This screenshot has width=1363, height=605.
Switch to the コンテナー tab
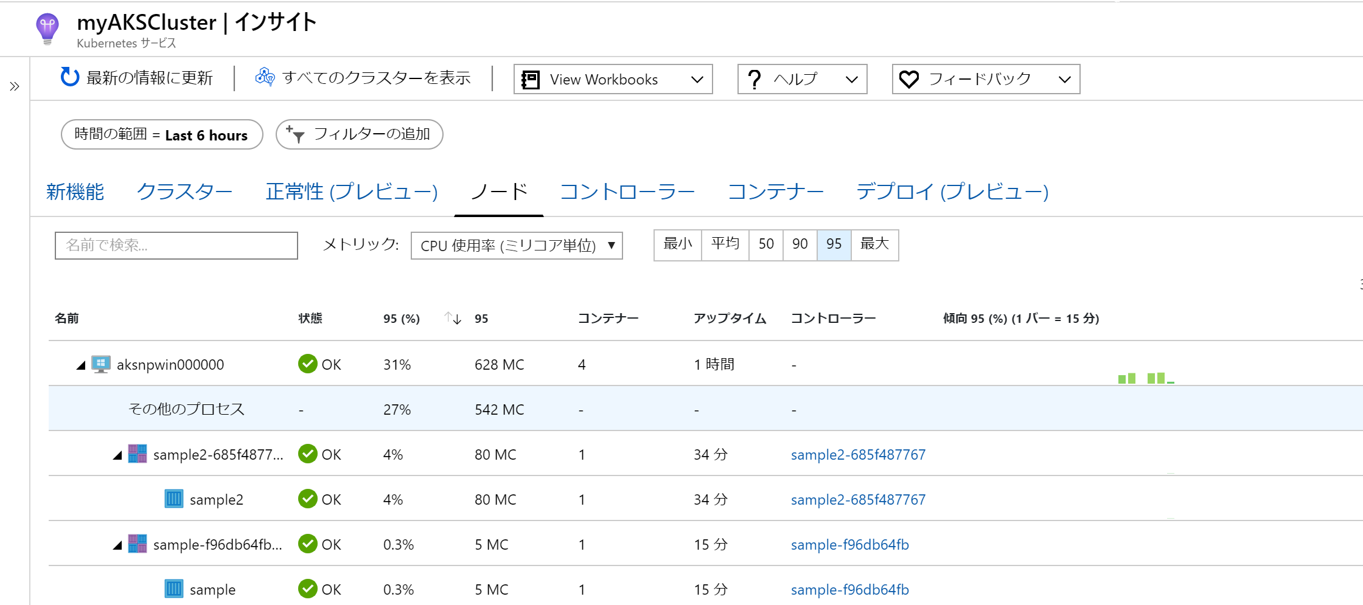[x=776, y=192]
